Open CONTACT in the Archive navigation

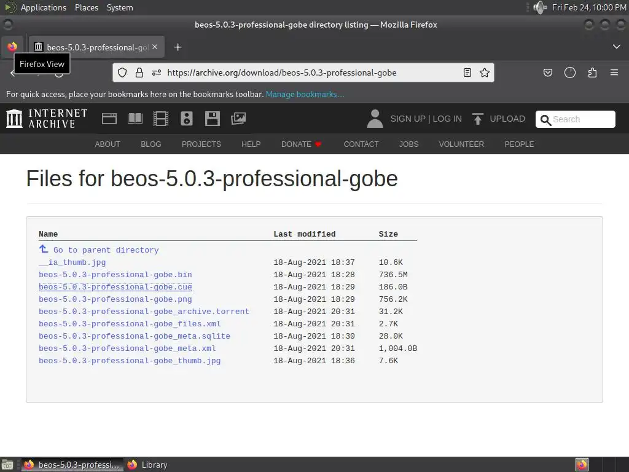361,144
